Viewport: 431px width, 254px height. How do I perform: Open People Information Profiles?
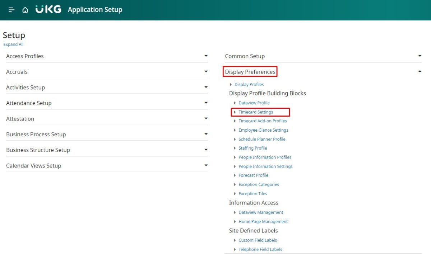point(265,157)
